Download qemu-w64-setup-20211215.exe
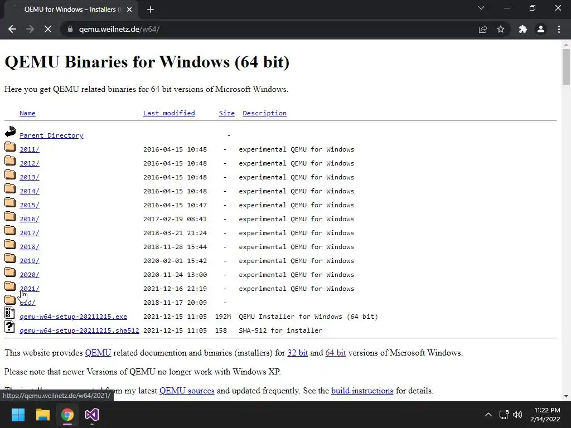The image size is (571, 428). click(73, 317)
